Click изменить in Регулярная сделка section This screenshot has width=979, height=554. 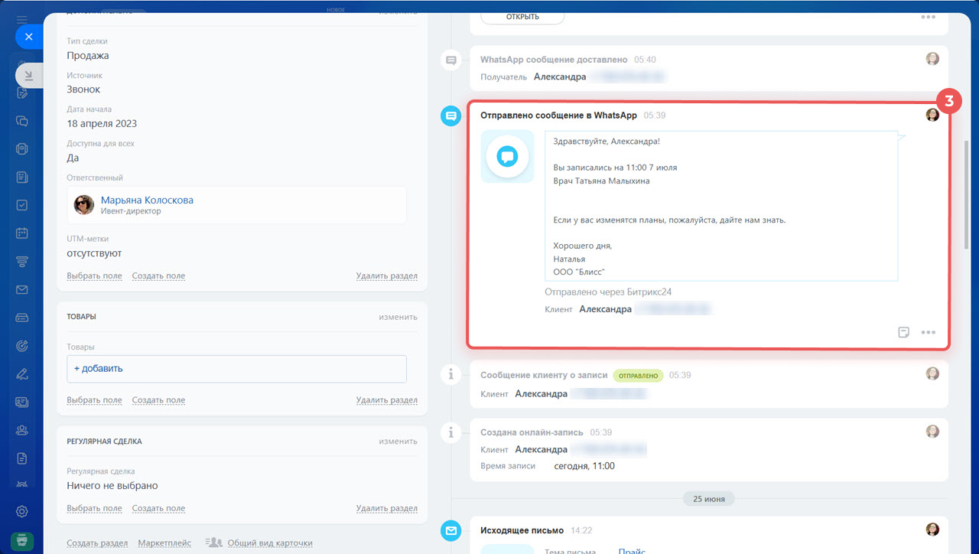point(398,441)
